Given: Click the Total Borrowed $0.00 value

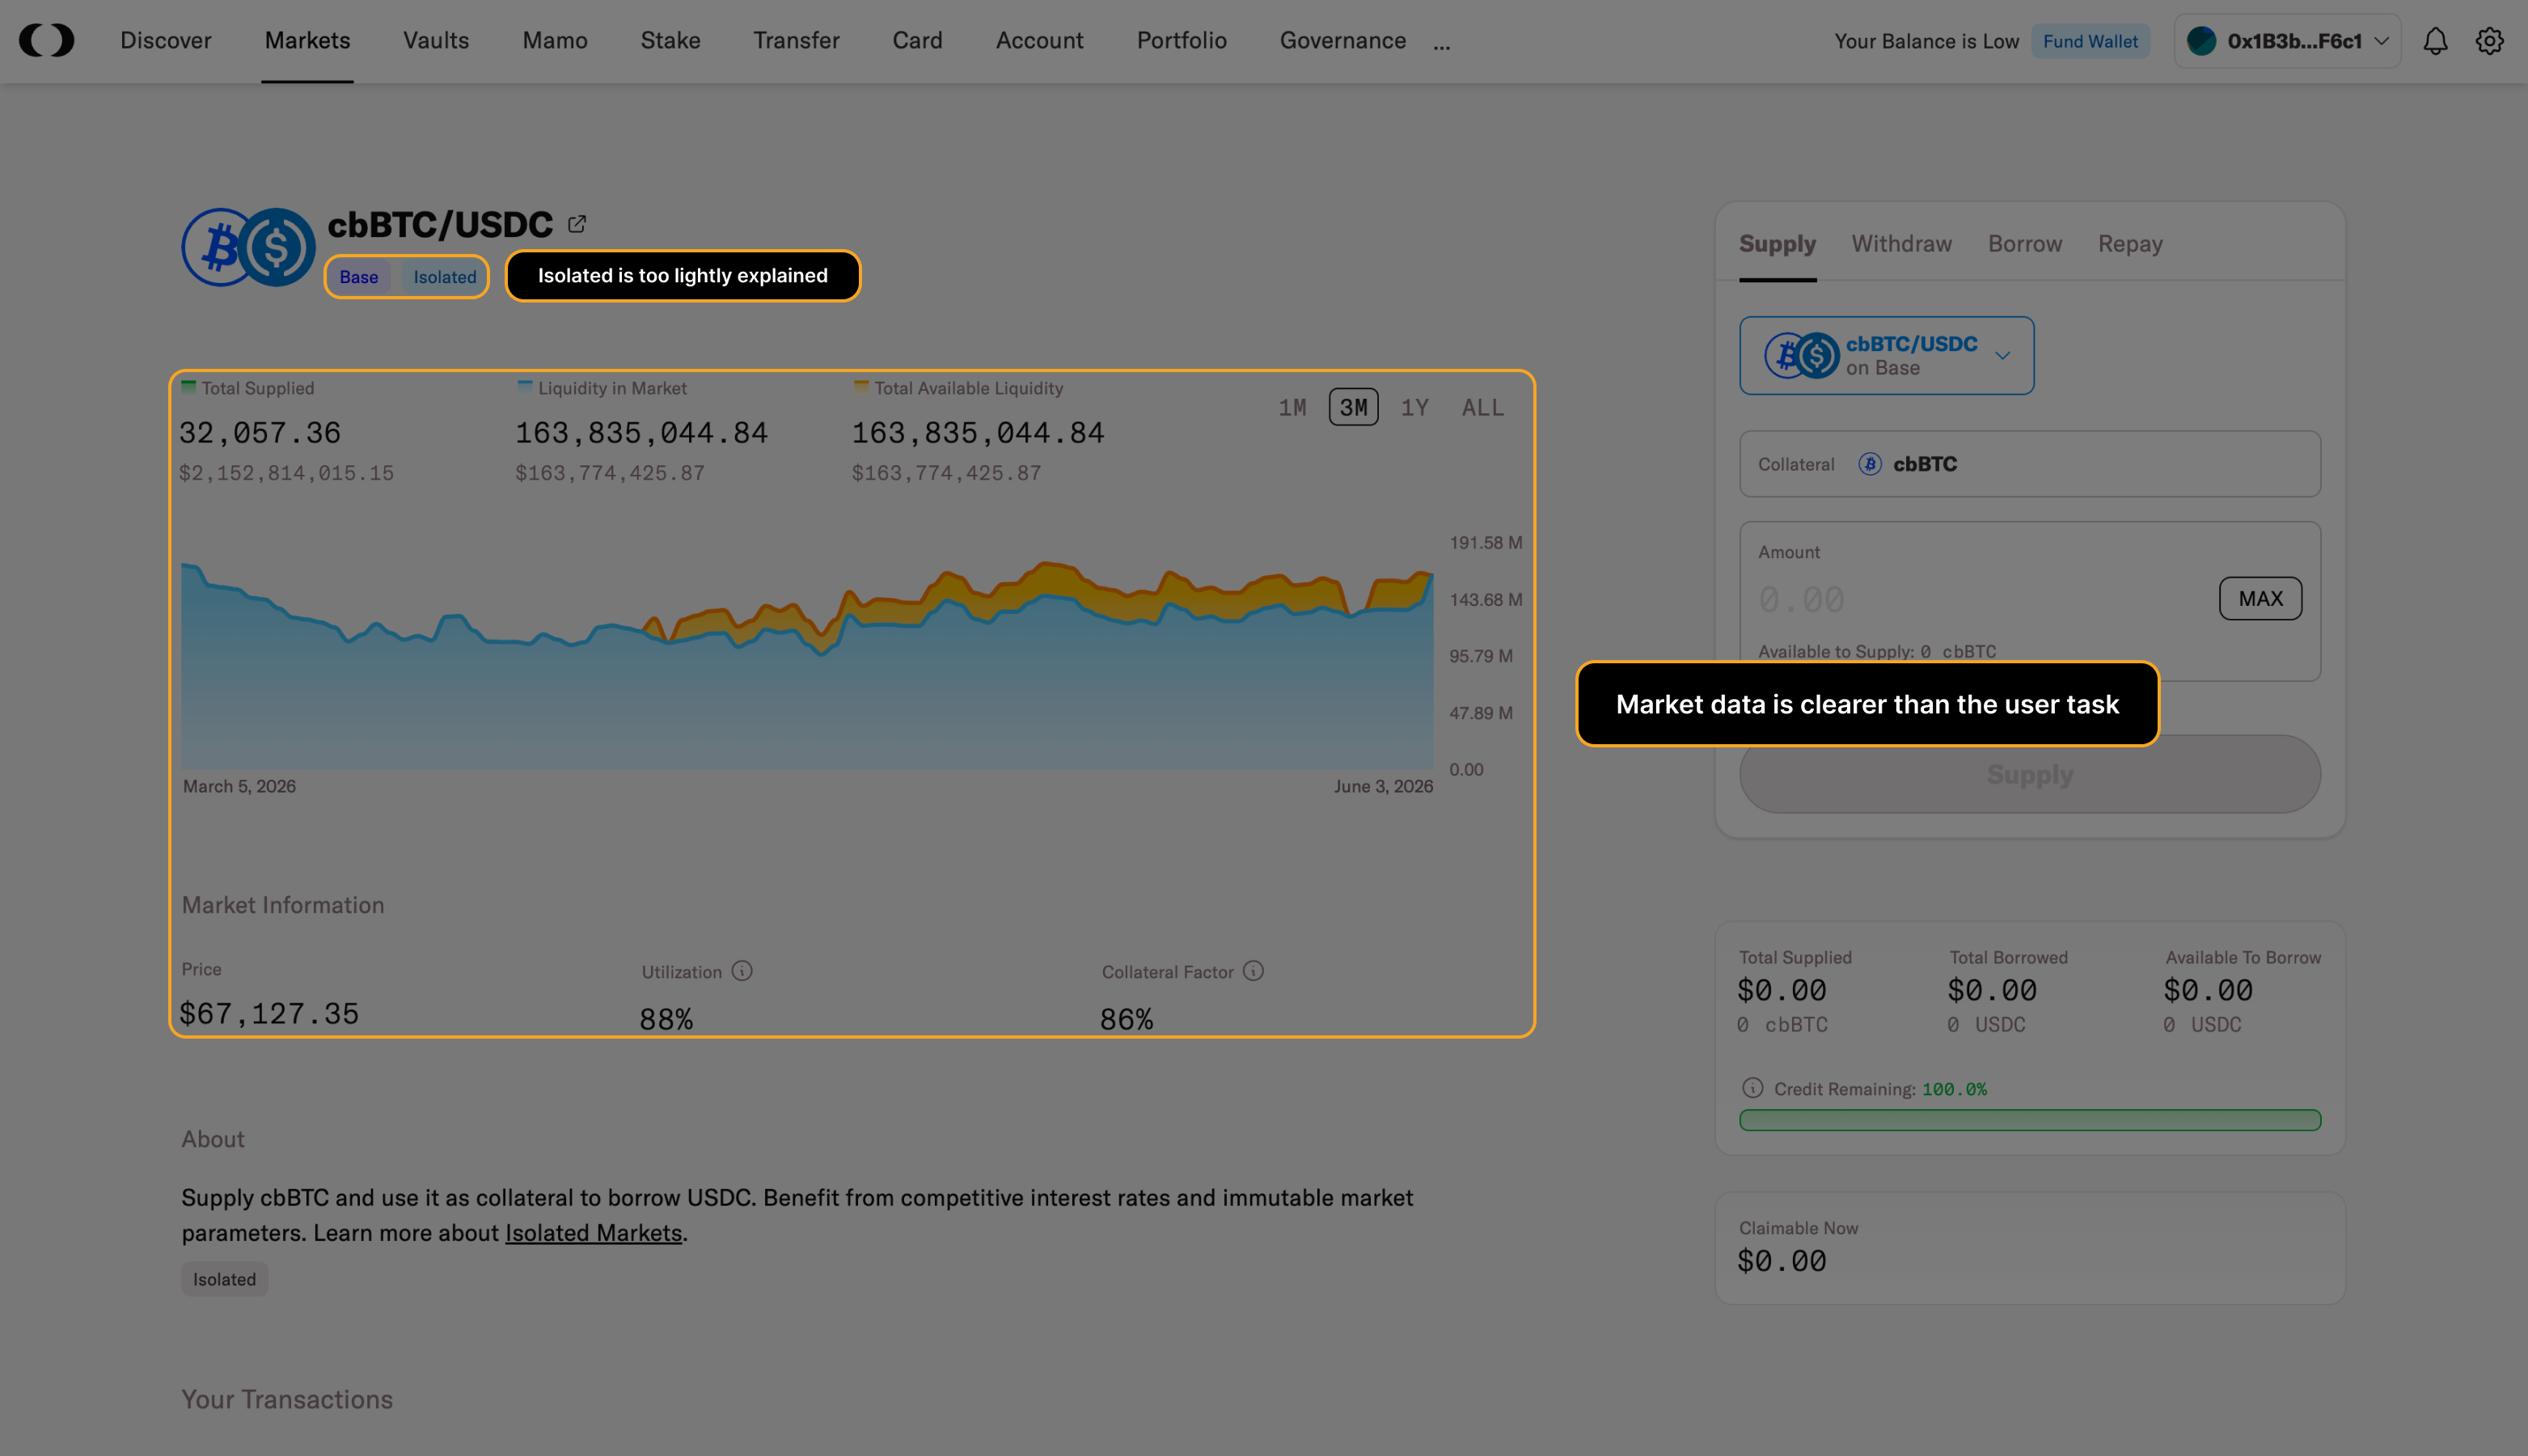Looking at the screenshot, I should (1991, 990).
